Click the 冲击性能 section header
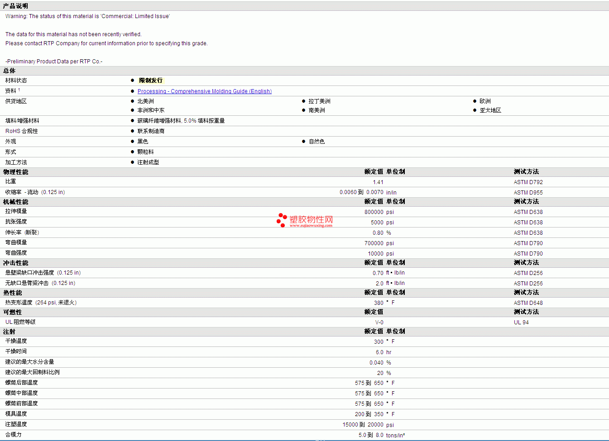The image size is (609, 441). (x=16, y=263)
